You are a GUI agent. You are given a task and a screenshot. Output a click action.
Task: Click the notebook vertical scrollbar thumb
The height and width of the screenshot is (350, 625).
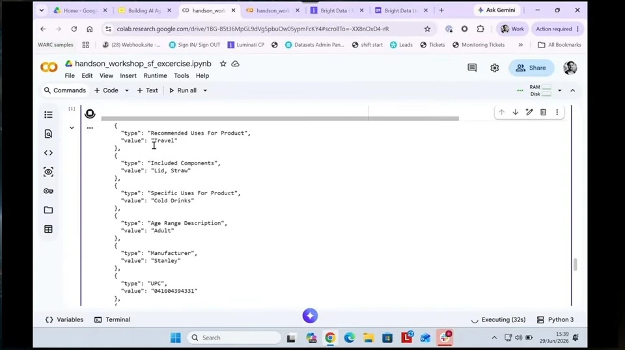point(575,265)
